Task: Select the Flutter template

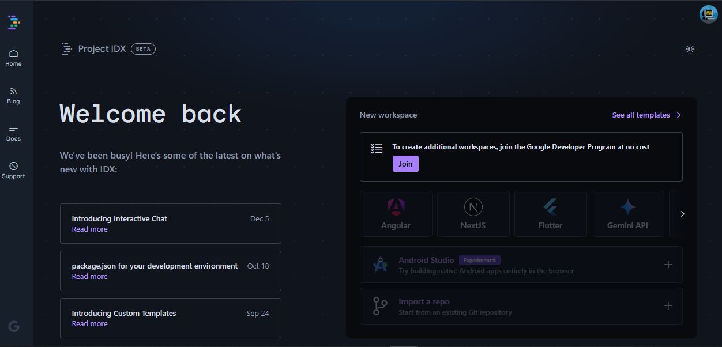Action: click(550, 214)
